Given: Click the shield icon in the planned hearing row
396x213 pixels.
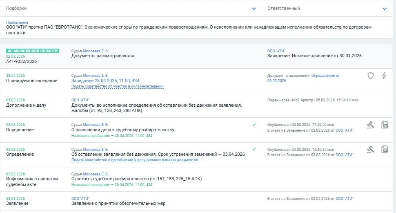Looking at the screenshot, I should click(371, 76).
